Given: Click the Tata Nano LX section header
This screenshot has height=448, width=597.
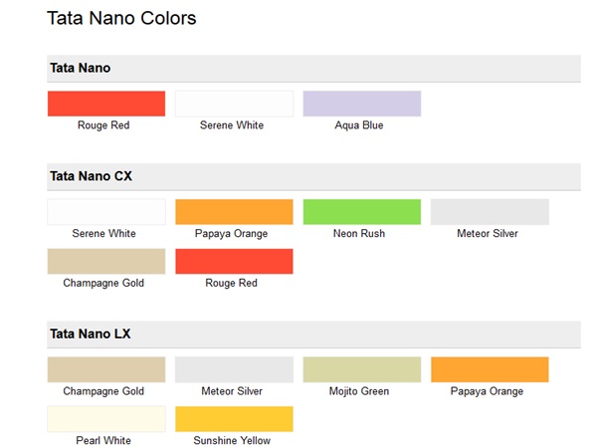Looking at the screenshot, I should 91,334.
